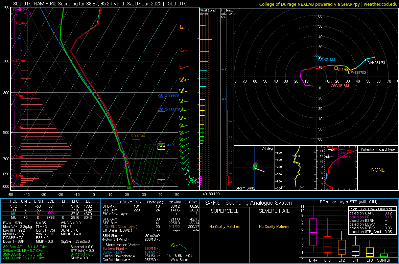The width and height of the screenshot is (399, 264).
Task: Click the magenta EL label on skew-T
Action: point(161,142)
